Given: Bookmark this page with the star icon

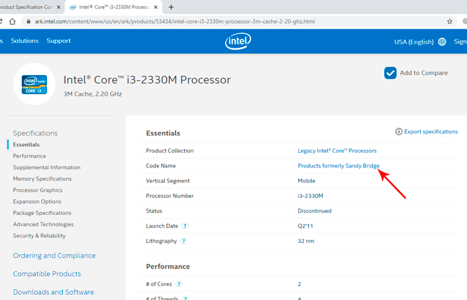Looking at the screenshot, I should 449,21.
